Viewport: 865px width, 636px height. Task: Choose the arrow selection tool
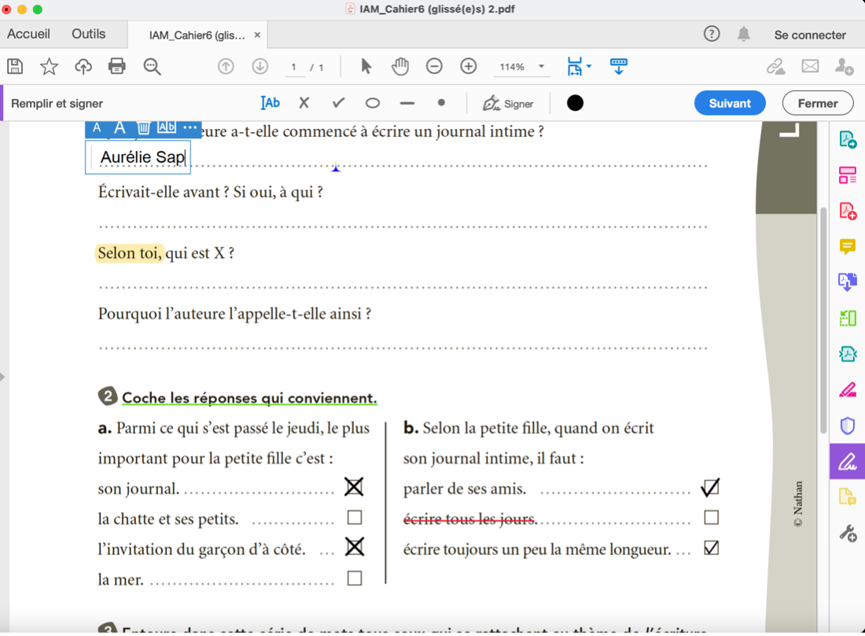[366, 67]
